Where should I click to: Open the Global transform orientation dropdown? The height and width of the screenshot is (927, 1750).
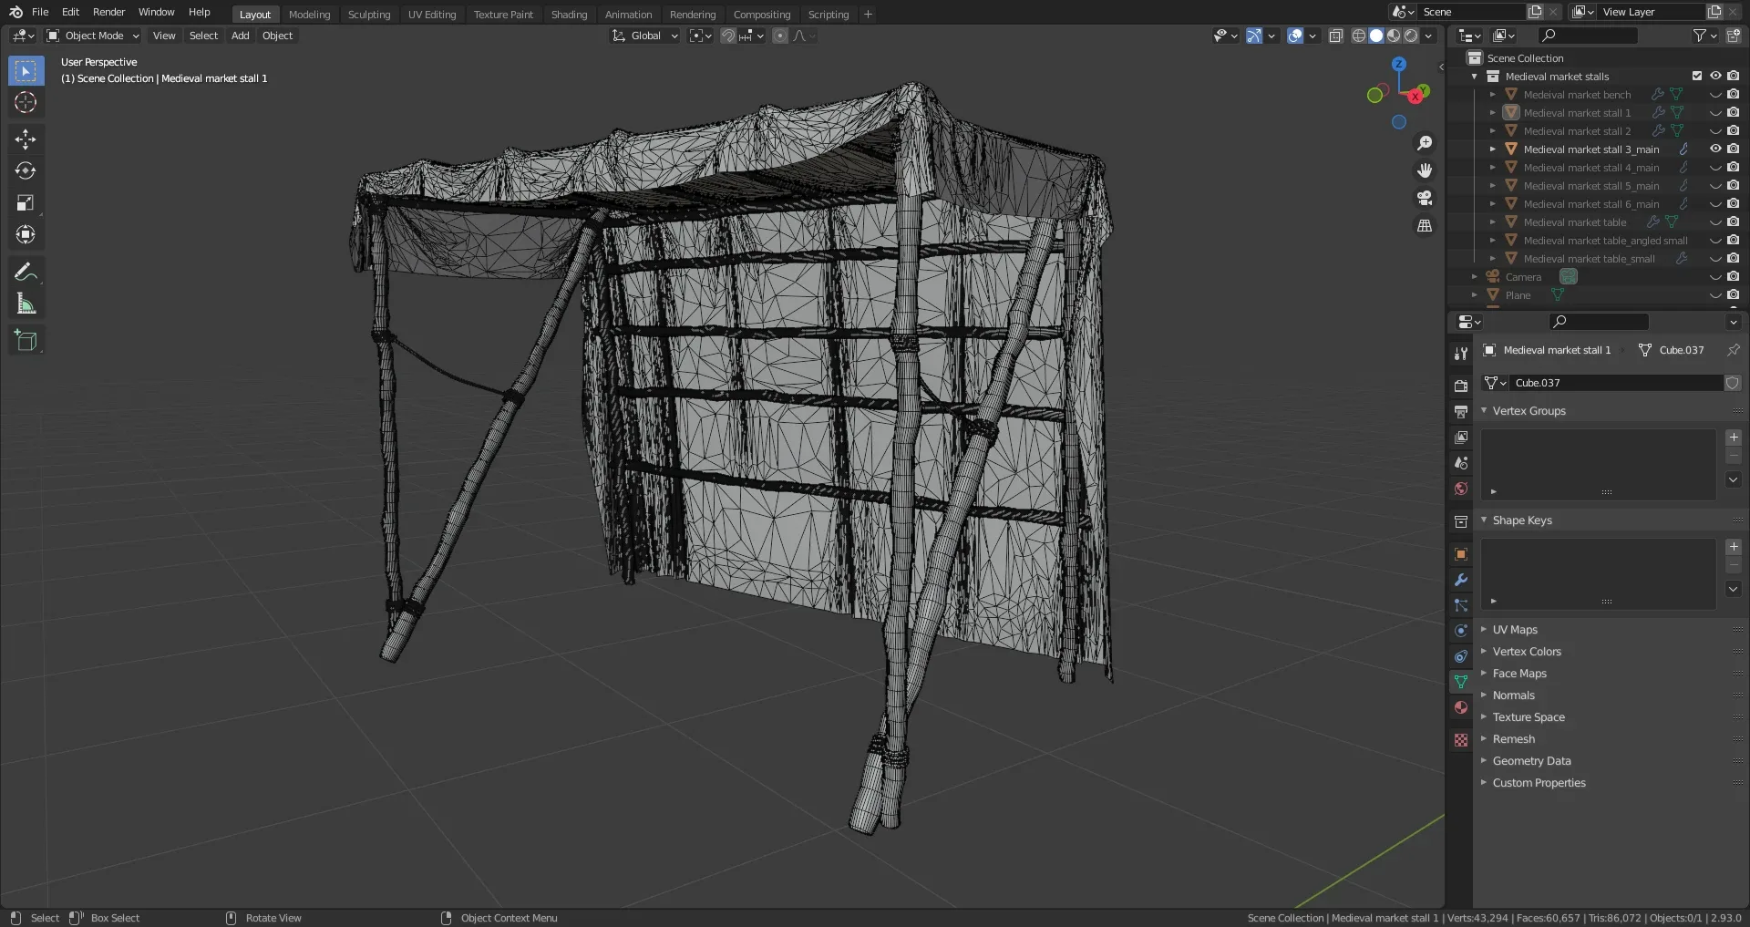pos(645,36)
